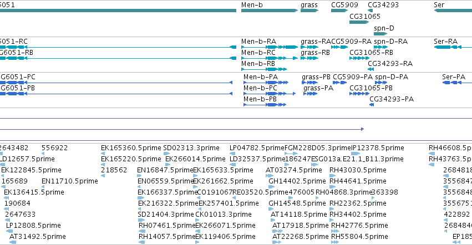Select the CG31065-PB protein label

[x=371, y=88]
